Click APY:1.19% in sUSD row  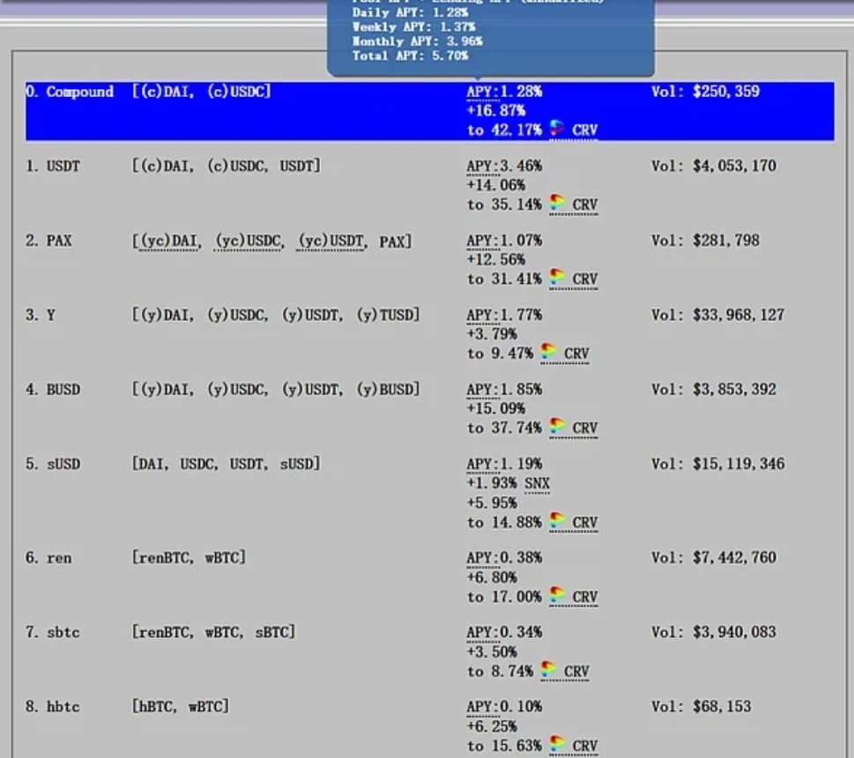(x=504, y=464)
